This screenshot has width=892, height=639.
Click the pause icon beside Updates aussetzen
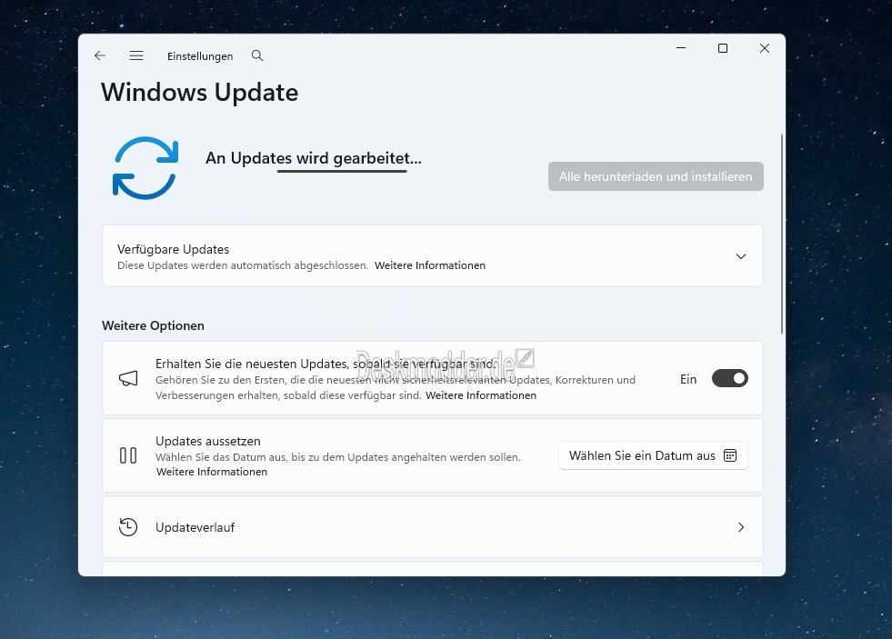128,455
